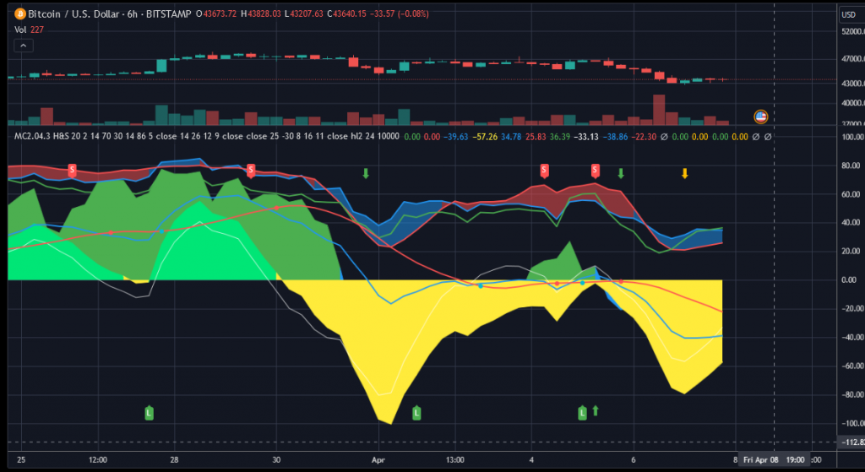Click the green up arrow beside L marker
The image size is (865, 472).
595,410
